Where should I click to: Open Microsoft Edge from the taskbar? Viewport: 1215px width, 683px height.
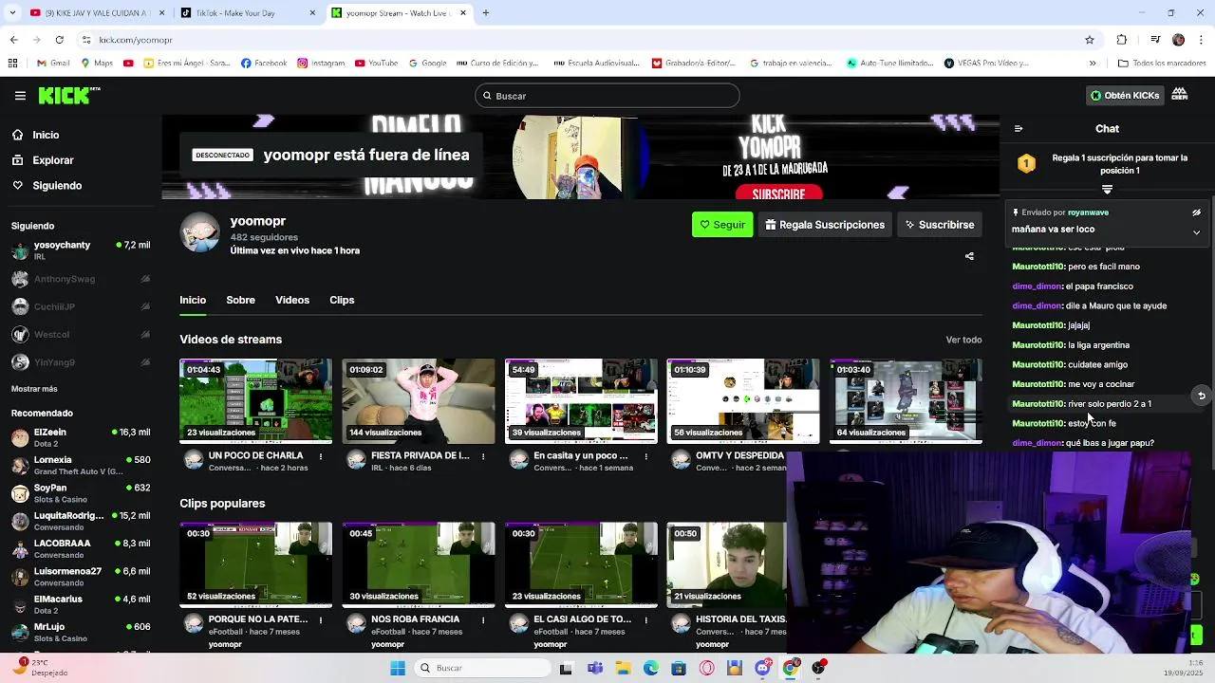[x=651, y=668]
